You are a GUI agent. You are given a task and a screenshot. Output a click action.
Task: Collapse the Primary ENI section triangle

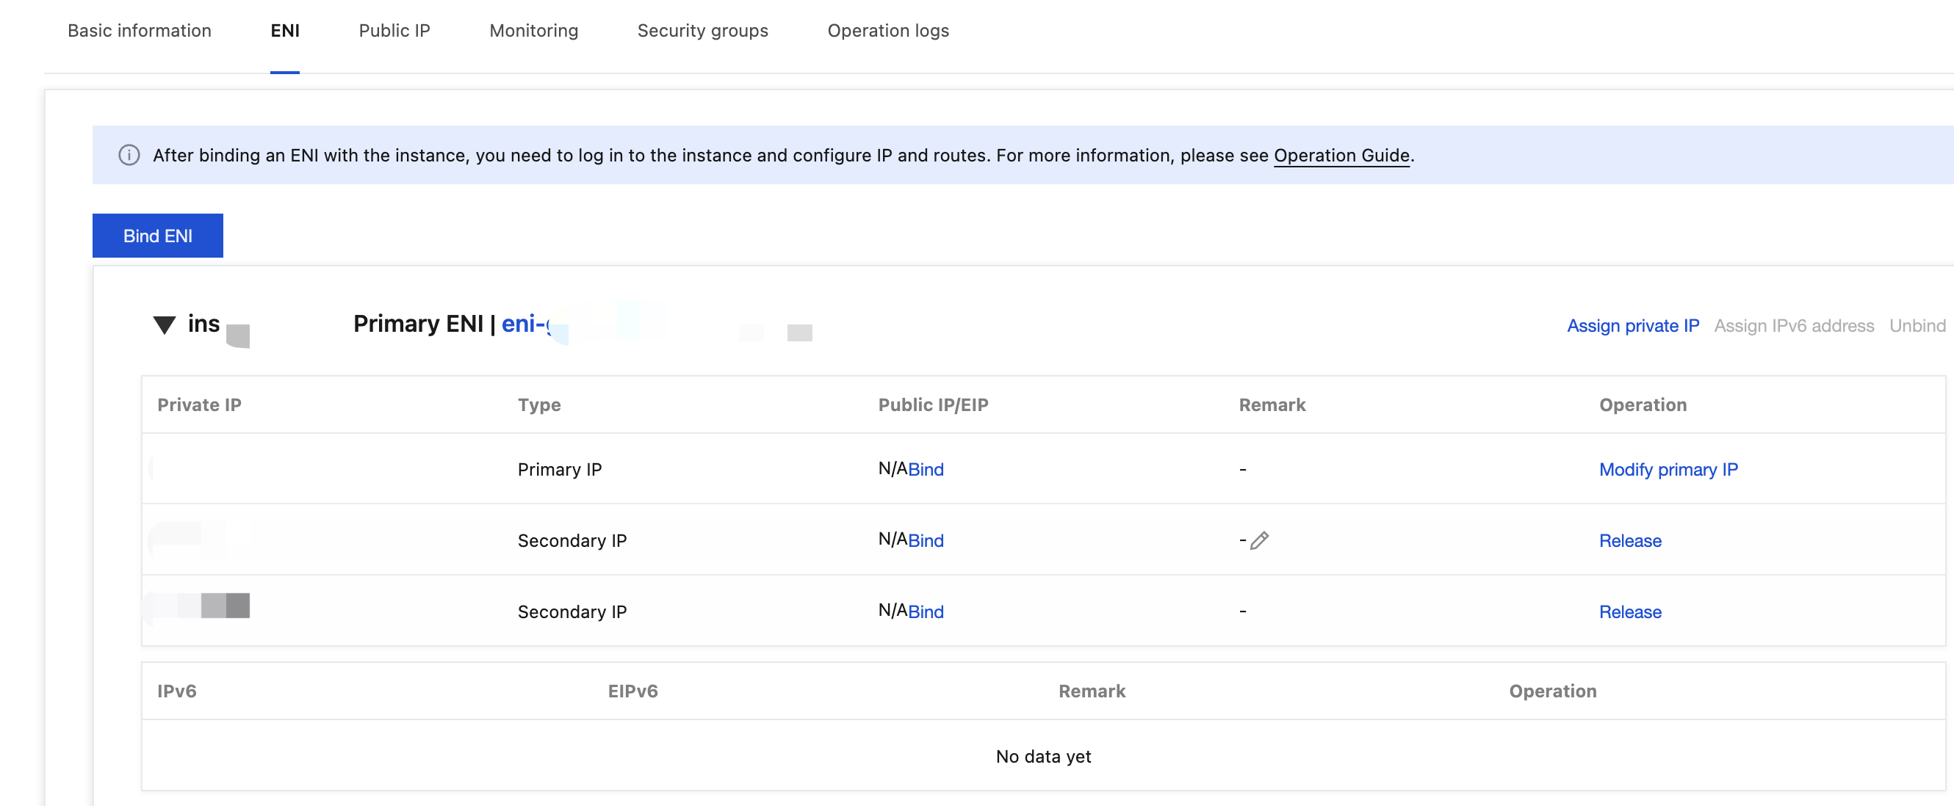click(x=165, y=324)
